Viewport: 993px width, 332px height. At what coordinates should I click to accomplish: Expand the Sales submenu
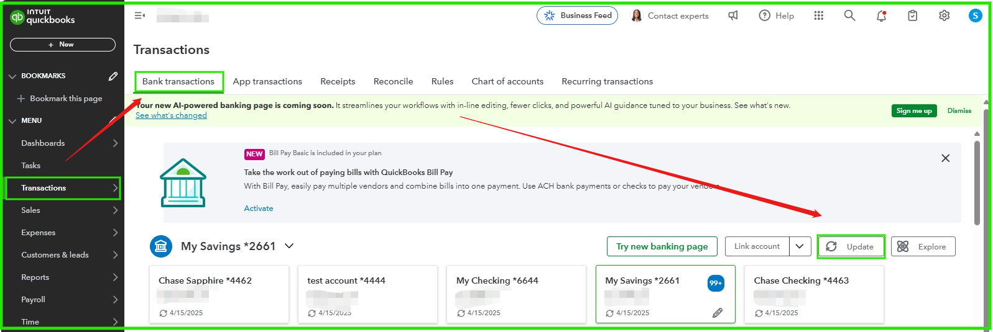click(x=115, y=210)
